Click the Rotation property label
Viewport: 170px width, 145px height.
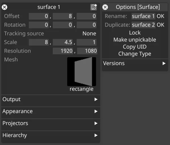click(x=15, y=25)
